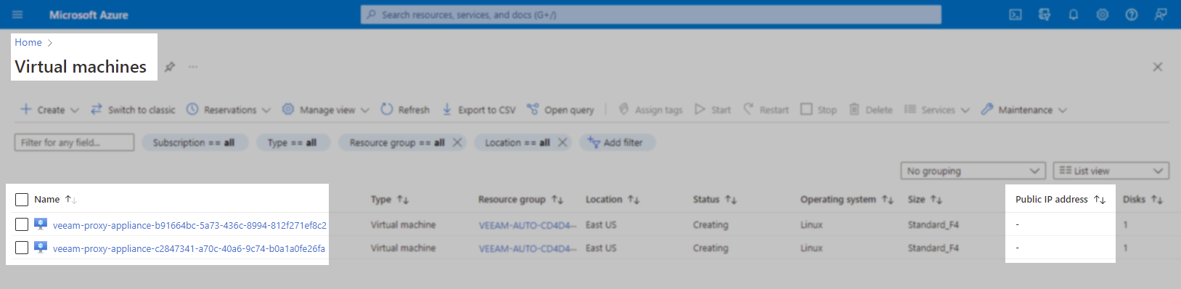
Task: Click Export to CSV
Action: coord(478,110)
